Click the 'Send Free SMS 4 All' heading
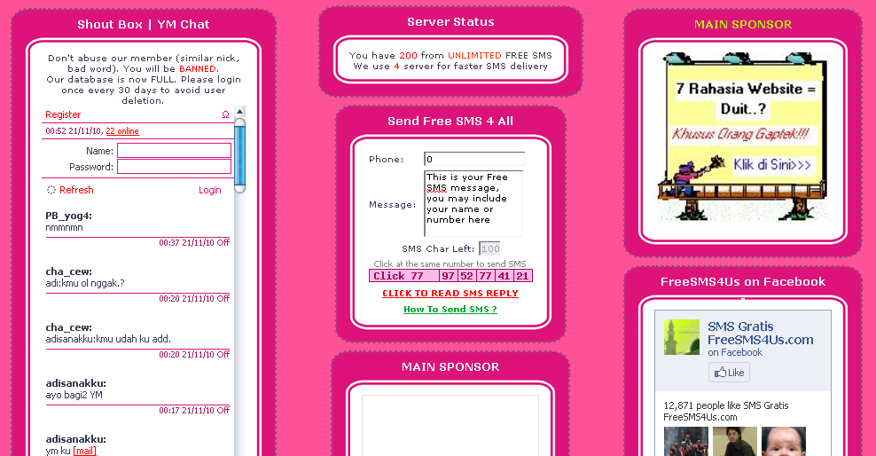The image size is (876, 456). 450,122
